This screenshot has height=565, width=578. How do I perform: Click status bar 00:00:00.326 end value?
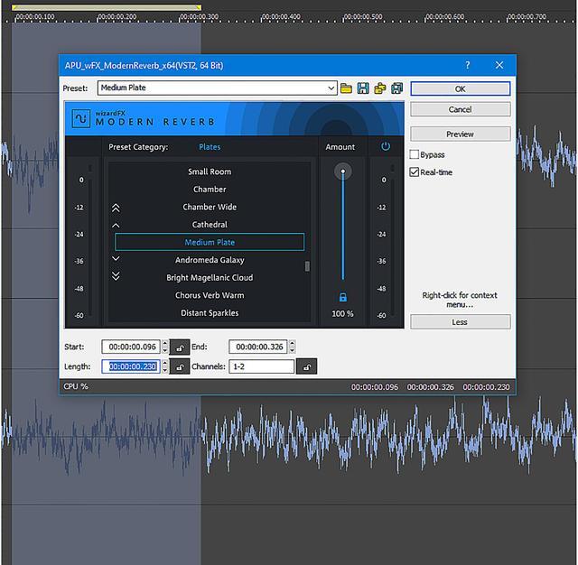click(430, 387)
